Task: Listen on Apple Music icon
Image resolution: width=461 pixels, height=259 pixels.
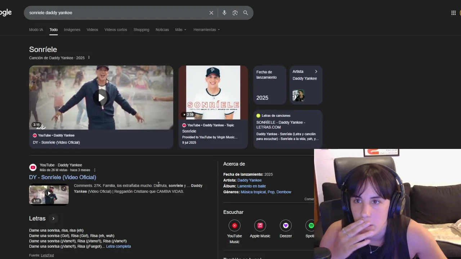Action: pyautogui.click(x=260, y=226)
